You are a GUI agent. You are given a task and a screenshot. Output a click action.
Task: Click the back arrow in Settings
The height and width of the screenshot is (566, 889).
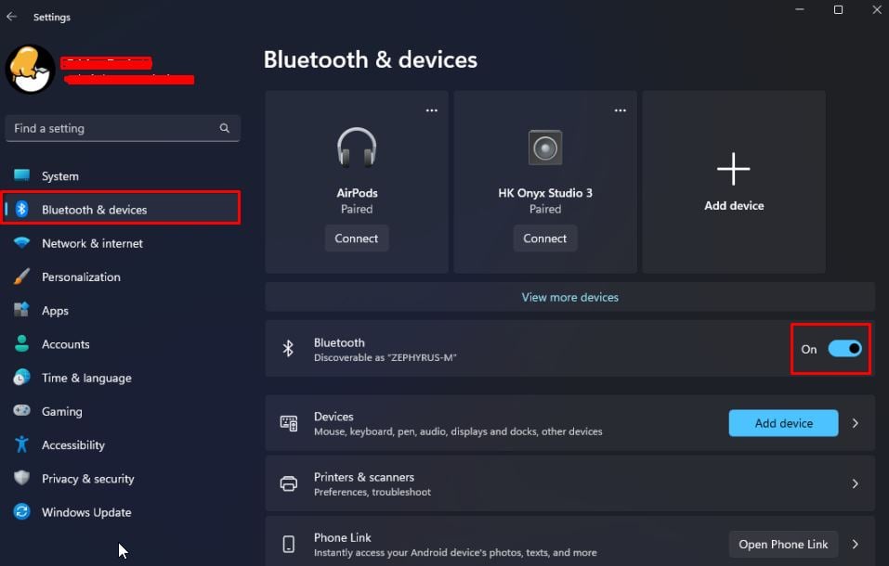click(12, 17)
